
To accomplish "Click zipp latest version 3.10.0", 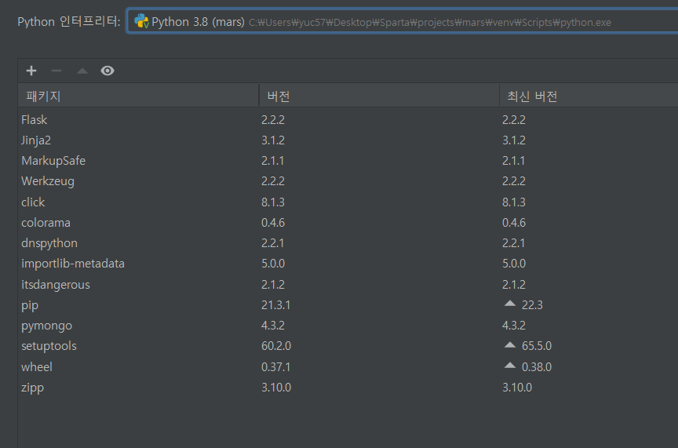I will coord(516,388).
